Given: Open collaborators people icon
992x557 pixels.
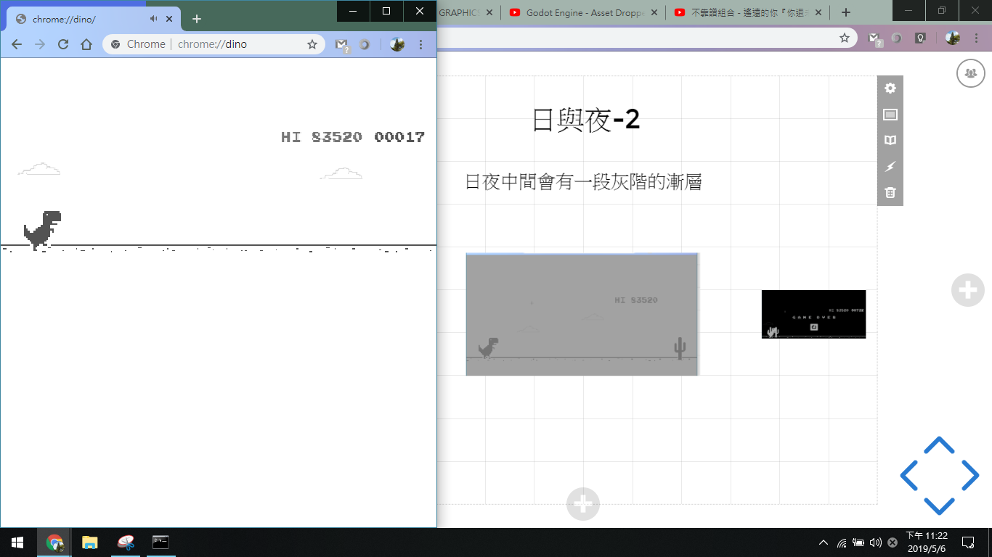Looking at the screenshot, I should click(971, 73).
